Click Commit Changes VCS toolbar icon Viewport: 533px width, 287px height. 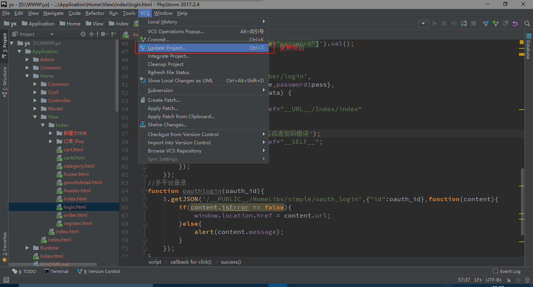pyautogui.click(x=496, y=23)
